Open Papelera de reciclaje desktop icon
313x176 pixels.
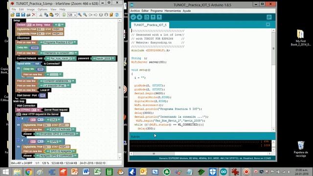point(301,149)
